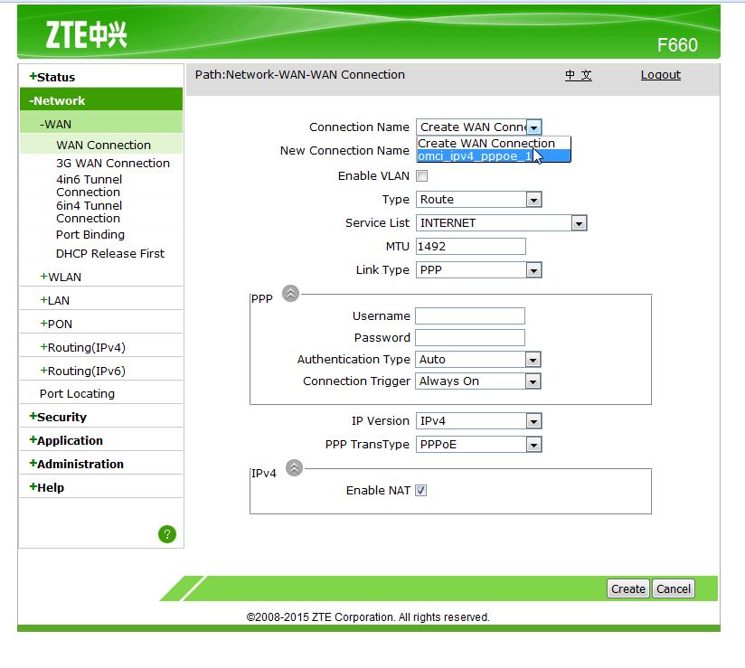Open the Type dropdown showing Route

[533, 199]
